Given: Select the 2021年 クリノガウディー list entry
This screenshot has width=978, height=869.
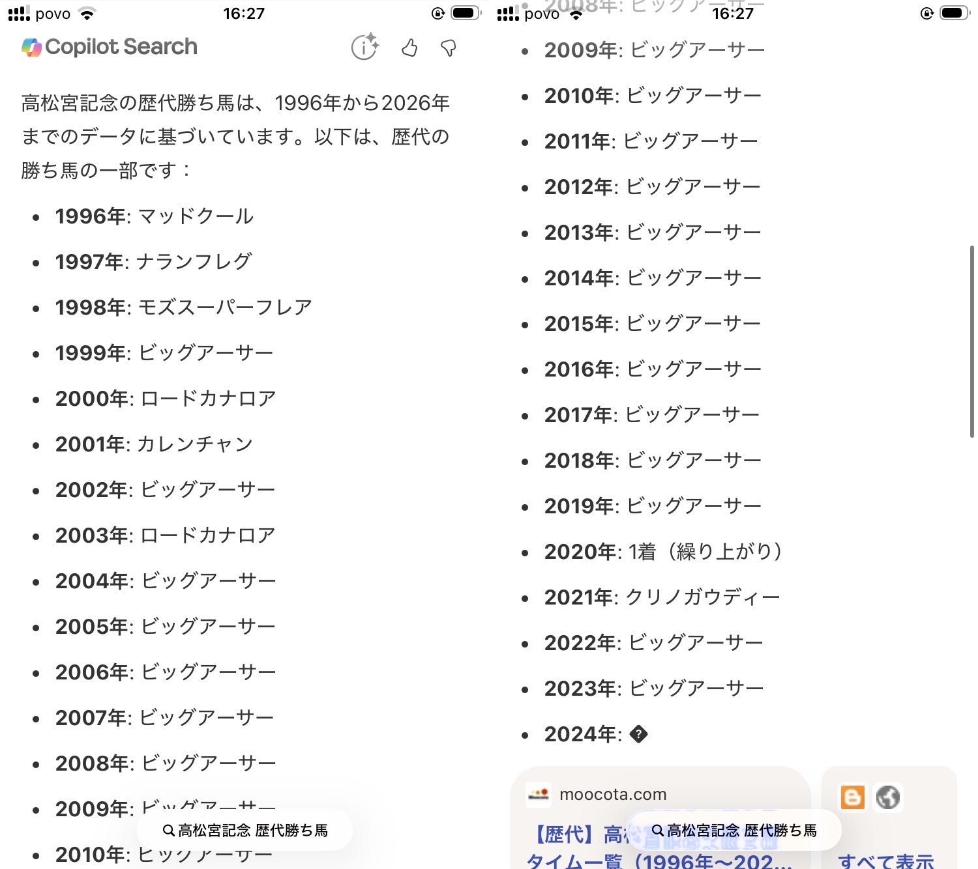Looking at the screenshot, I should 662,597.
